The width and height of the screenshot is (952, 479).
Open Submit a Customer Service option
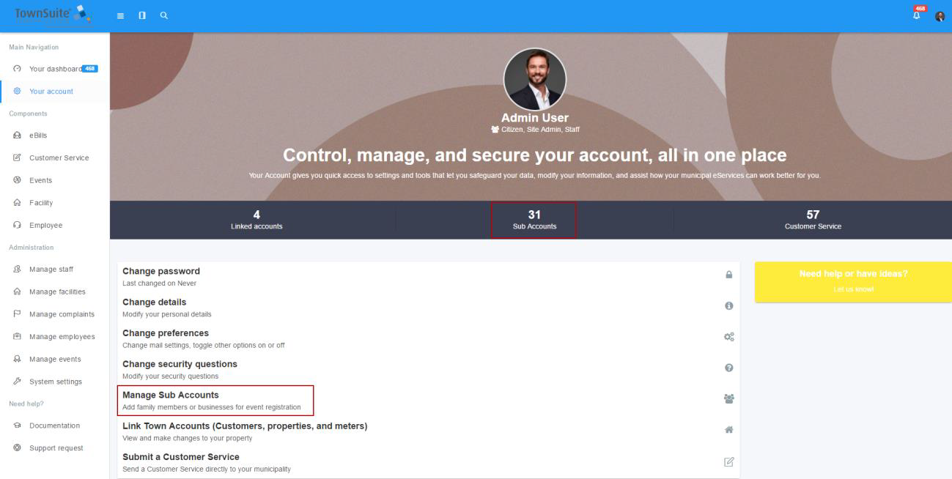pos(429,462)
